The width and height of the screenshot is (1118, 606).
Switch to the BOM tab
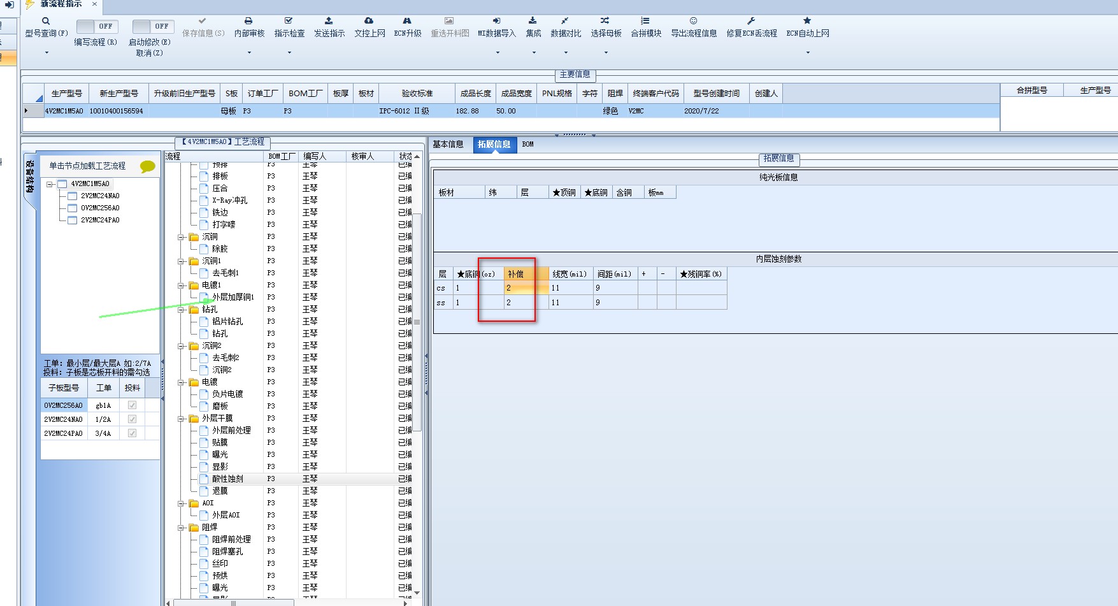[527, 145]
